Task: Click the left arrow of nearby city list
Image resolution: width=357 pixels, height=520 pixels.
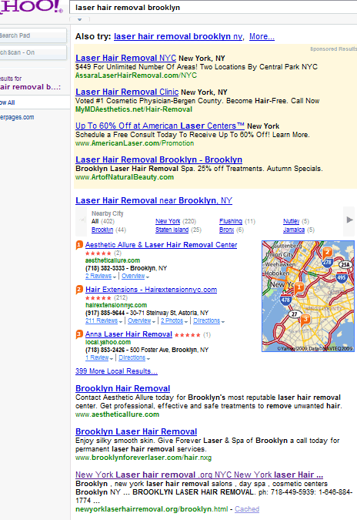Action: [x=81, y=220]
